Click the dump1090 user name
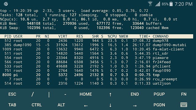The height and width of the screenshot is (110, 196). click(x=22, y=45)
